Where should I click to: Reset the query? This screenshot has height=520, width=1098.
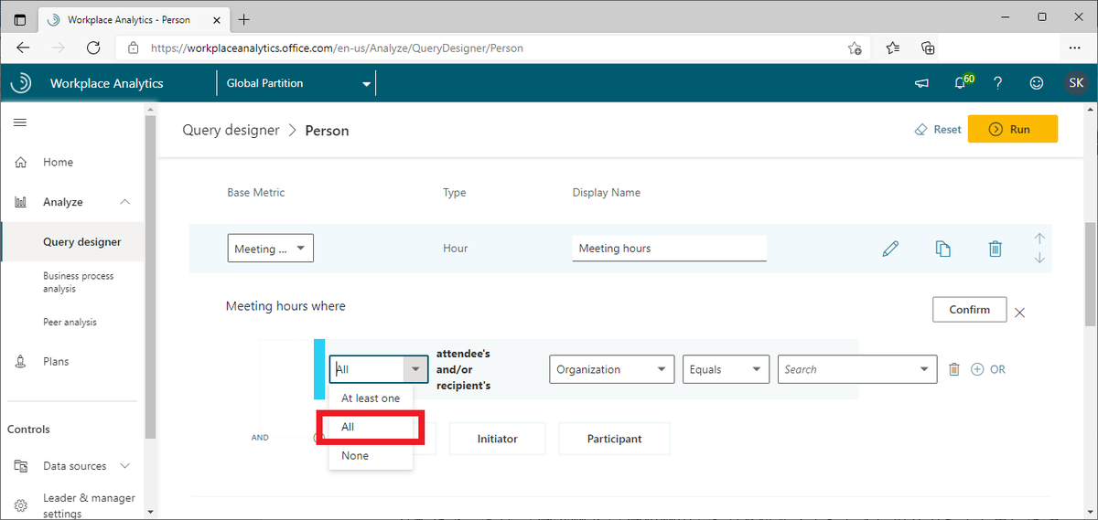click(938, 130)
